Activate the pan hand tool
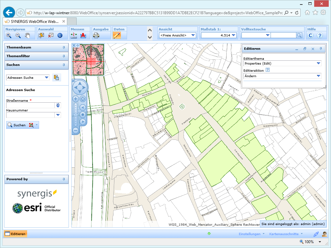 pyautogui.click(x=27, y=36)
